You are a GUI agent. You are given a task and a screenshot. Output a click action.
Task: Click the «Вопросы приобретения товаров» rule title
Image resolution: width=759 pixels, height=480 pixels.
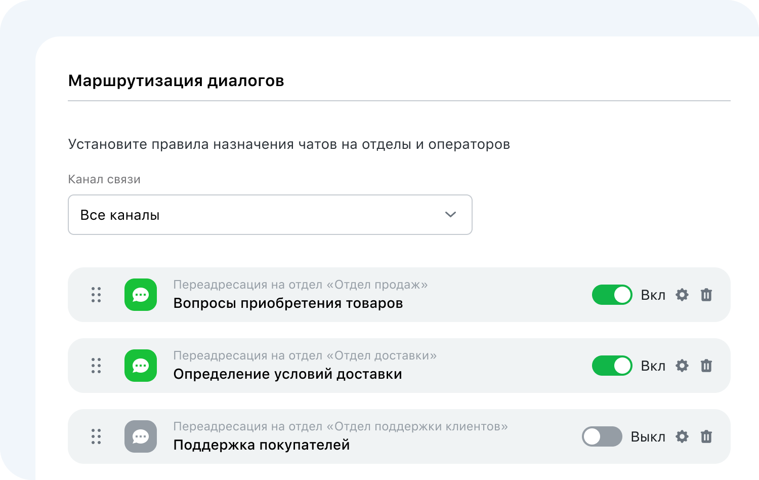[288, 303]
